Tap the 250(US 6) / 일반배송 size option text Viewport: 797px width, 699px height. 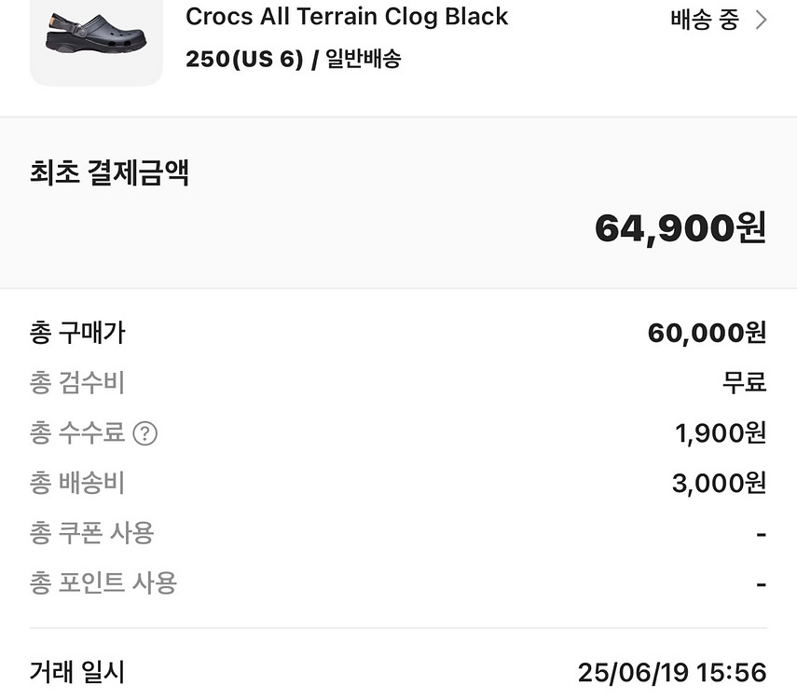coord(294,59)
